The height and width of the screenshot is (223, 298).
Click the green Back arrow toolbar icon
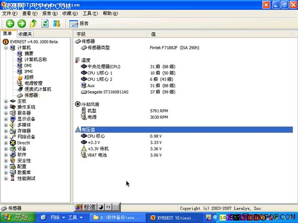coord(10,24)
